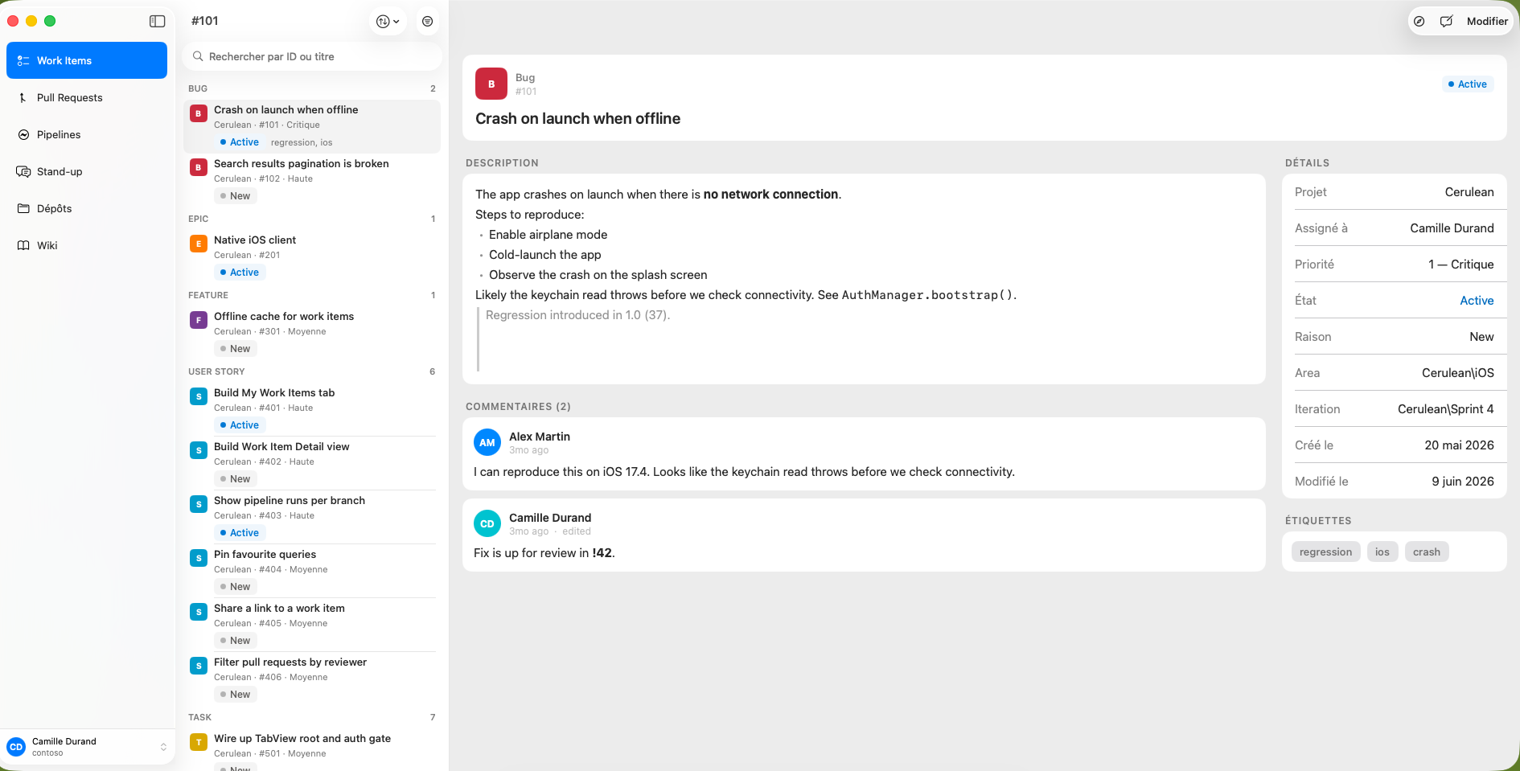Image resolution: width=1520 pixels, height=771 pixels.
Task: Click the CD avatar in the sidebar footer
Action: click(16, 747)
